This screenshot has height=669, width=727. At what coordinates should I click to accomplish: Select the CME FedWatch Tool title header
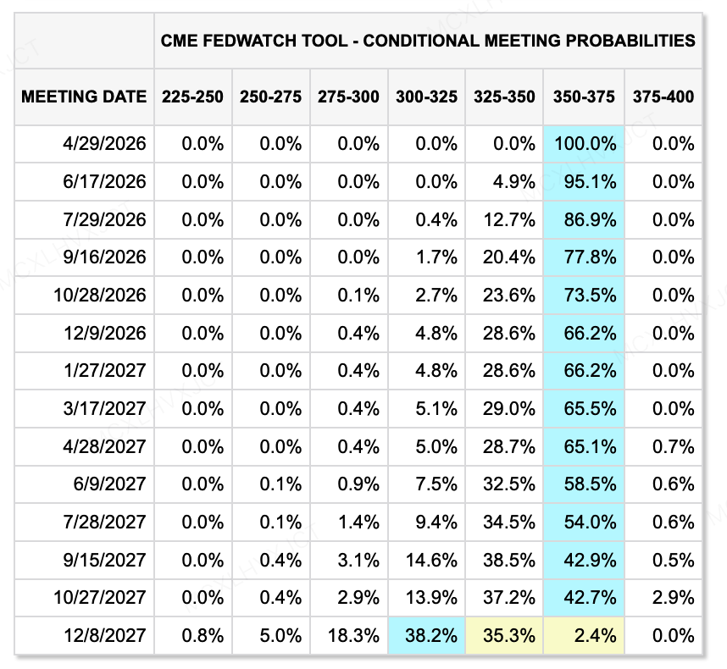[x=428, y=41]
